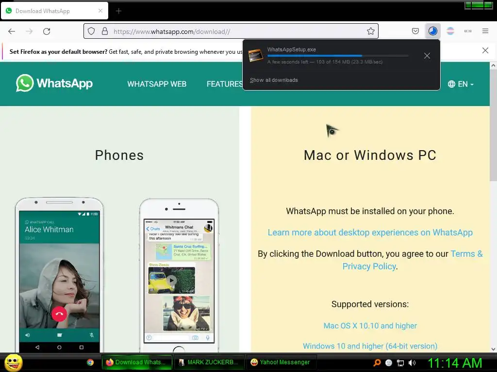Click the Mac or Windows PC heading

(x=370, y=155)
